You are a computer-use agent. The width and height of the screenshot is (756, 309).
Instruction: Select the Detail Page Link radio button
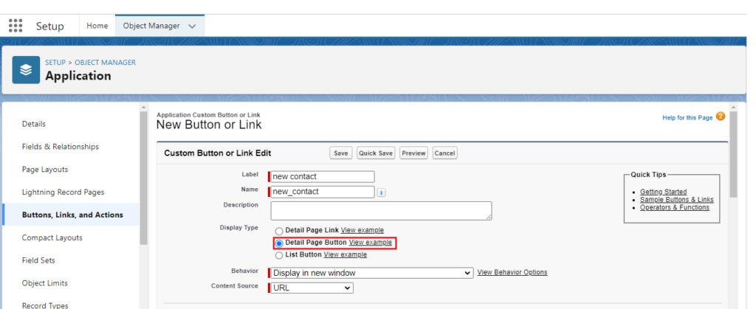pyautogui.click(x=278, y=230)
